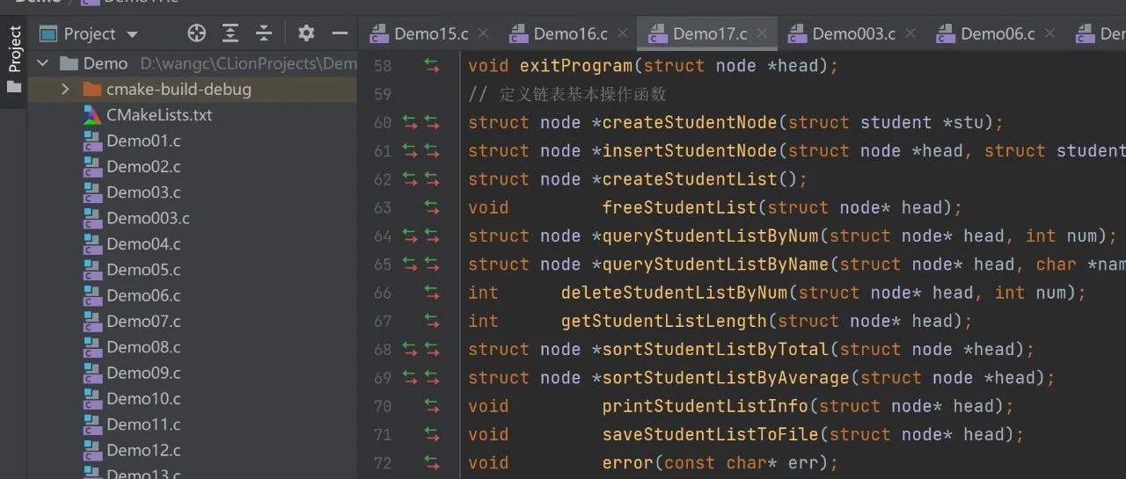The width and height of the screenshot is (1126, 479).
Task: Select Demo04.c in project tree
Action: [143, 243]
